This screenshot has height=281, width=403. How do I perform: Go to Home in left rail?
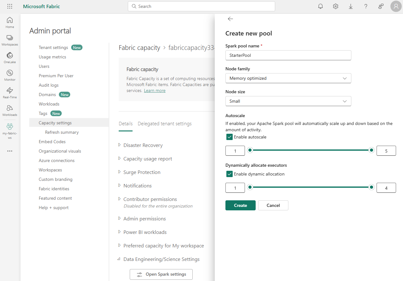10,23
